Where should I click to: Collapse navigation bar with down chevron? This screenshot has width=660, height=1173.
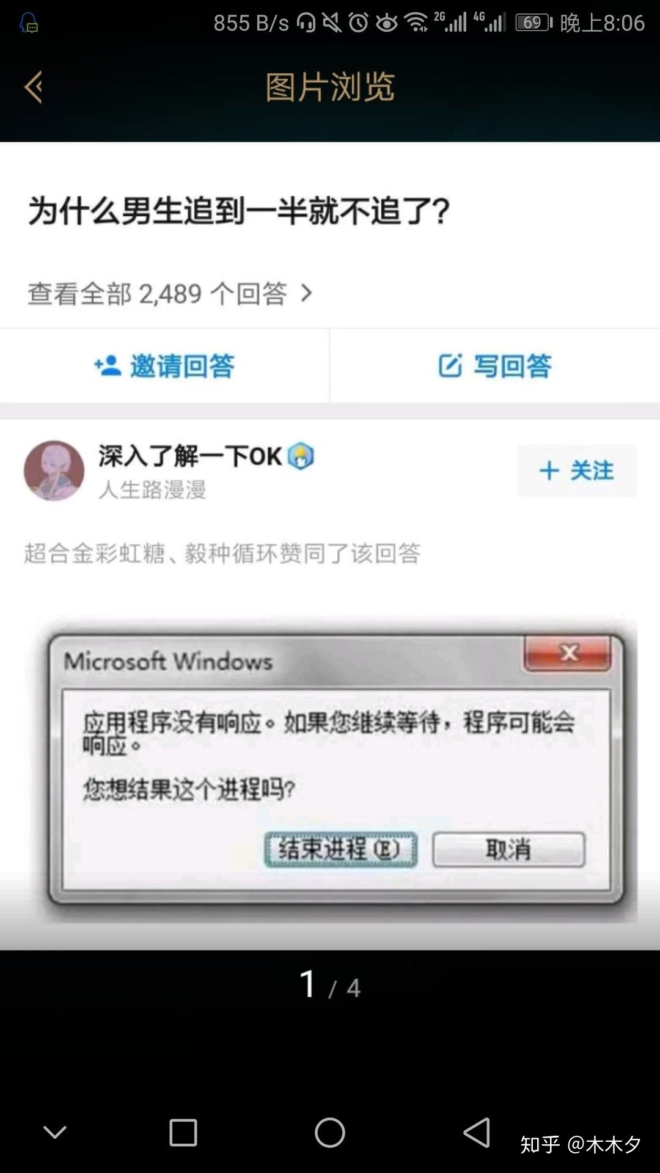click(55, 1132)
